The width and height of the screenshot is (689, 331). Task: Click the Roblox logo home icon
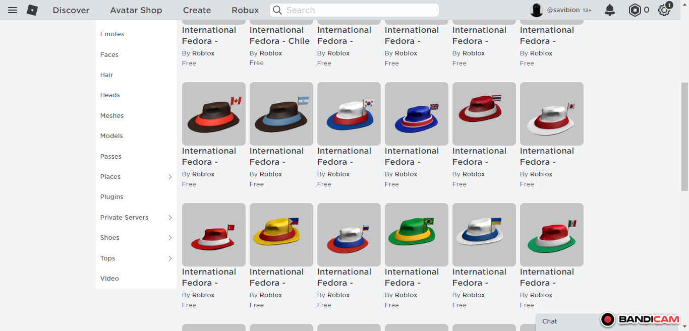pos(32,10)
